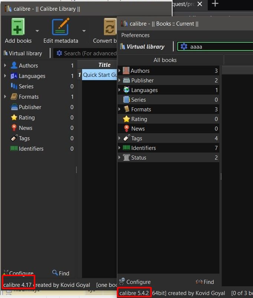Expand Authors in Books Current tag browser
Screen dimensions: 253x298
pos(119,71)
